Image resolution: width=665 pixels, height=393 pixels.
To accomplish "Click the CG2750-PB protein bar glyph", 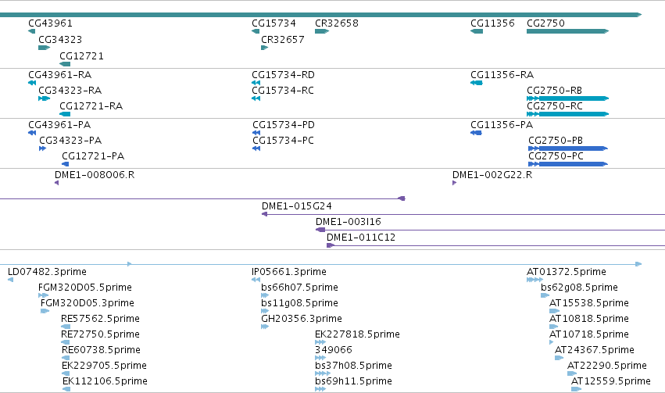I will click(568, 148).
